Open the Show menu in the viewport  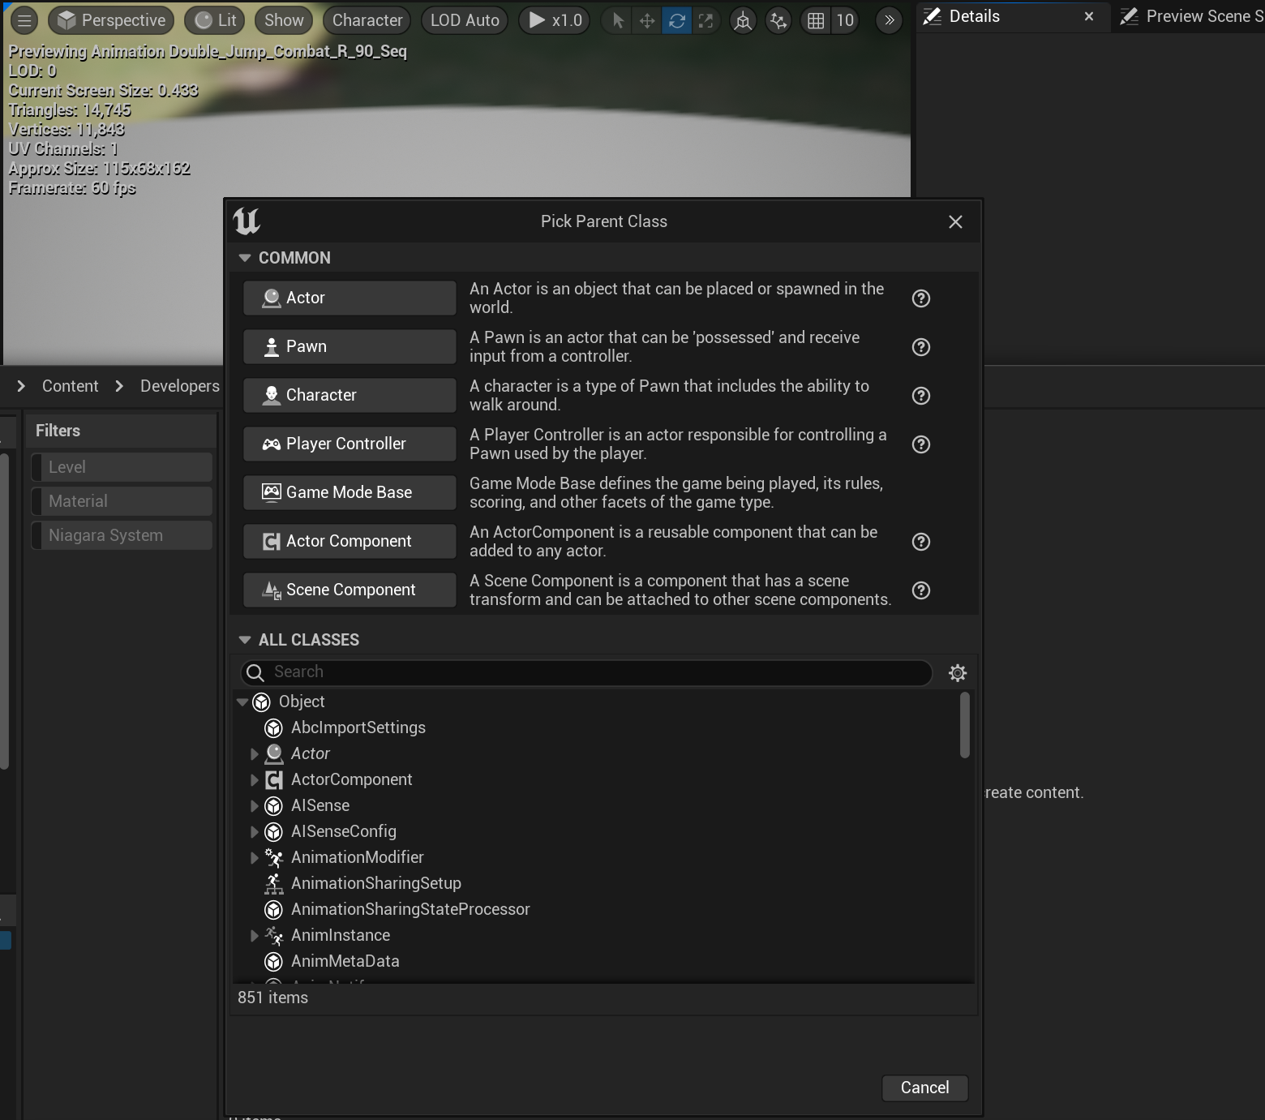pos(282,20)
